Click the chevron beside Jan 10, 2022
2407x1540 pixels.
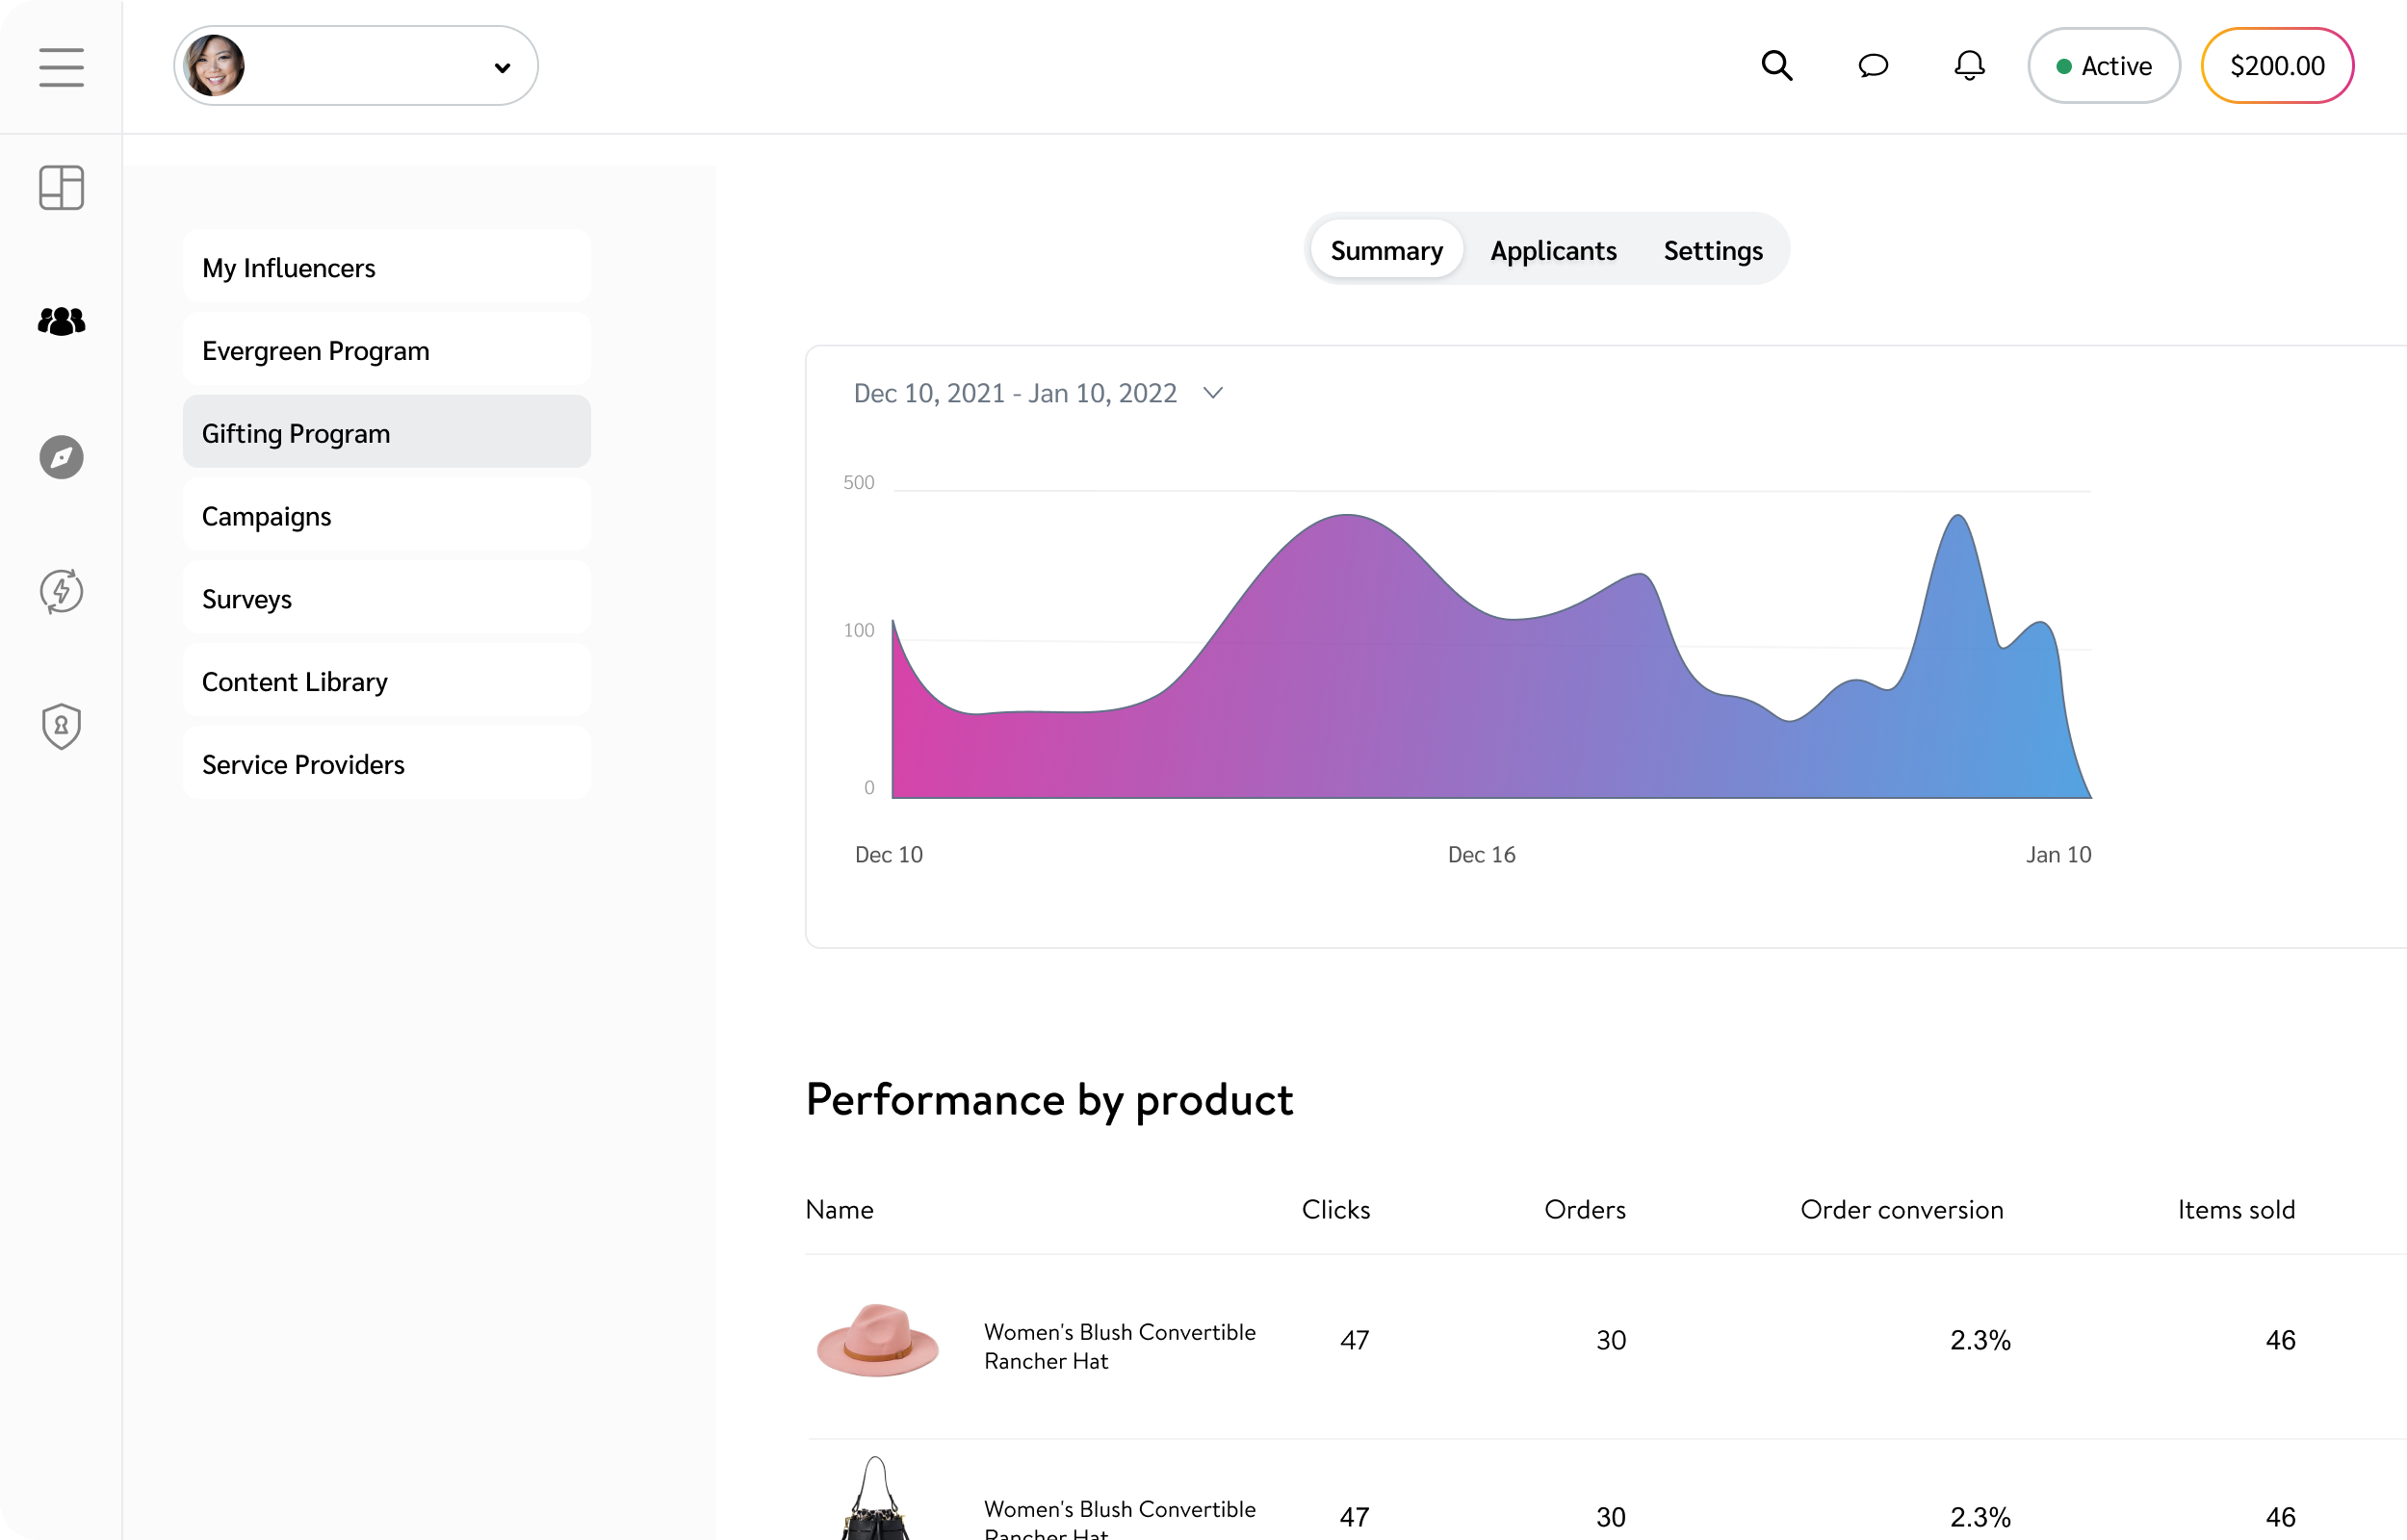[x=1213, y=393]
